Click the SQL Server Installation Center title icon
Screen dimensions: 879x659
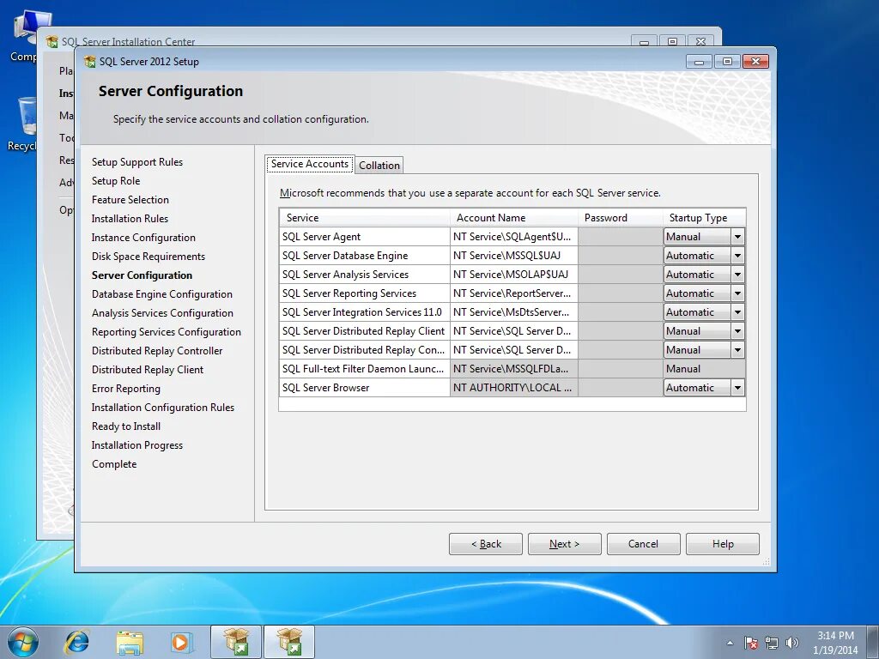pyautogui.click(x=52, y=41)
